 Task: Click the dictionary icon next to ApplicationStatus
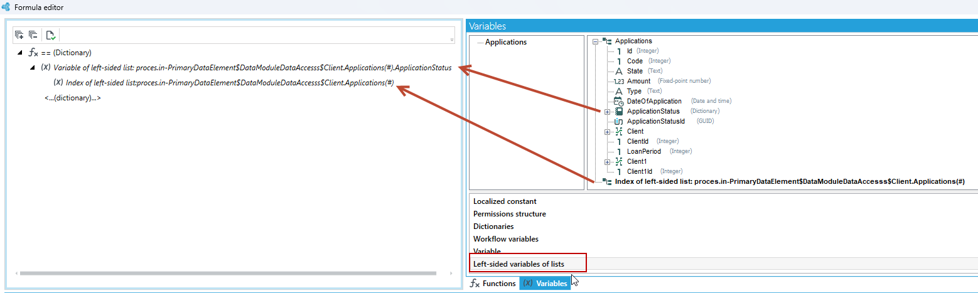click(x=619, y=111)
